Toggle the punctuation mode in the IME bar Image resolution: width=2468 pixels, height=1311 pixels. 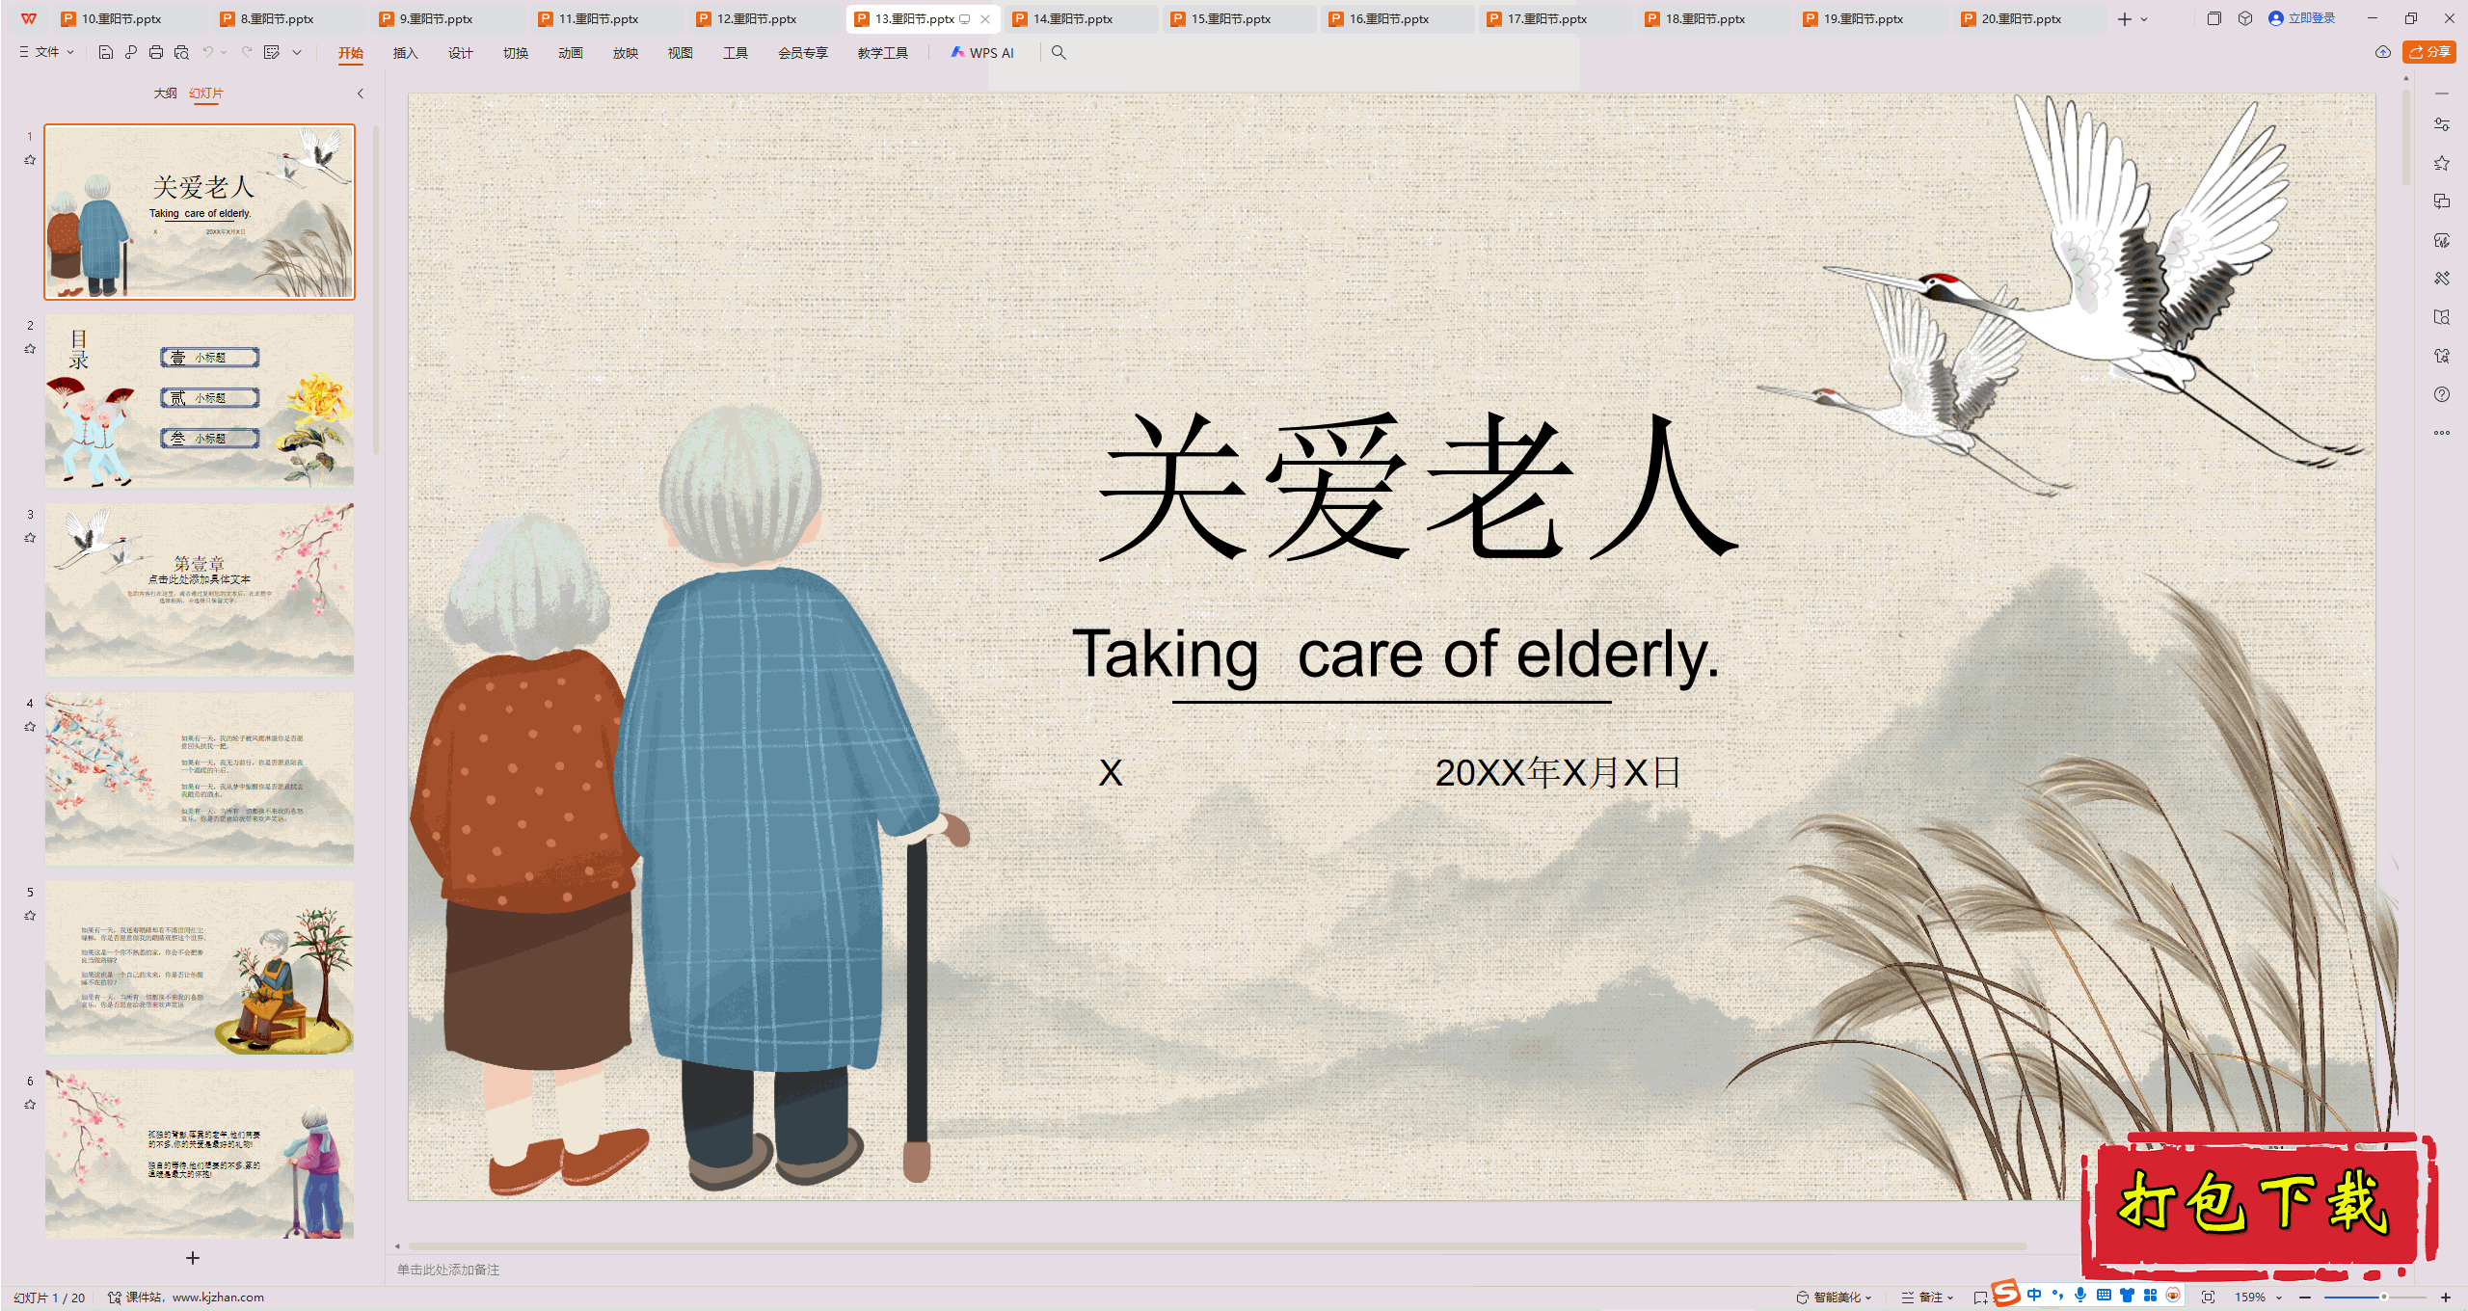click(x=2057, y=1296)
